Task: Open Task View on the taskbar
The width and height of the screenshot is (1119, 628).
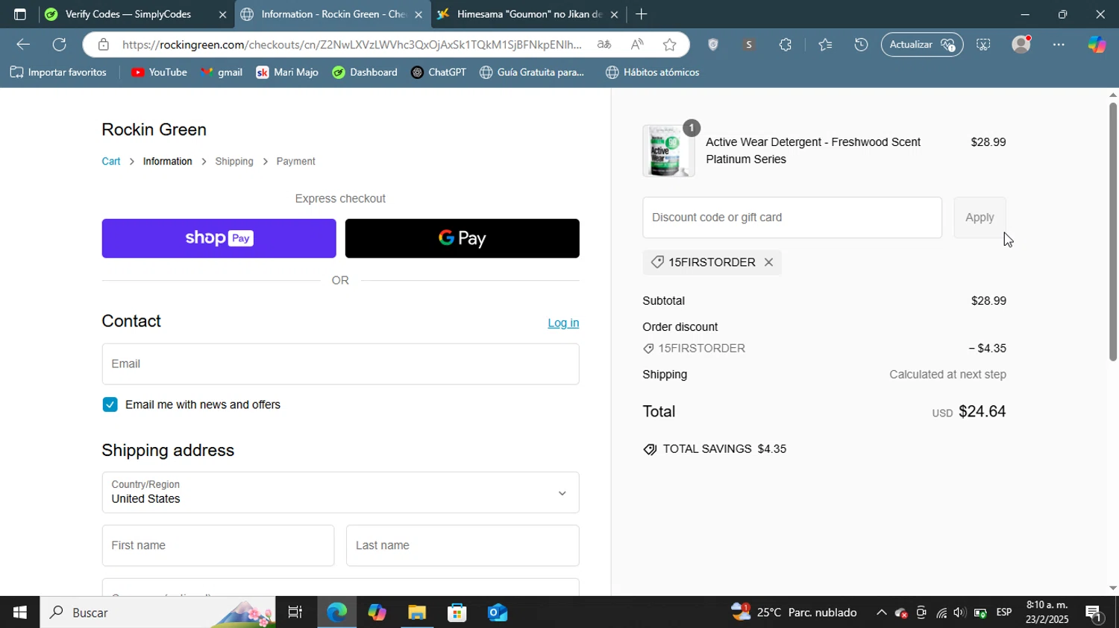Action: 295,612
